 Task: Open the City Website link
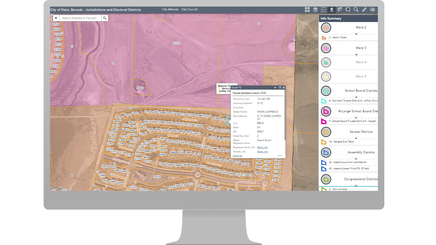170,9
